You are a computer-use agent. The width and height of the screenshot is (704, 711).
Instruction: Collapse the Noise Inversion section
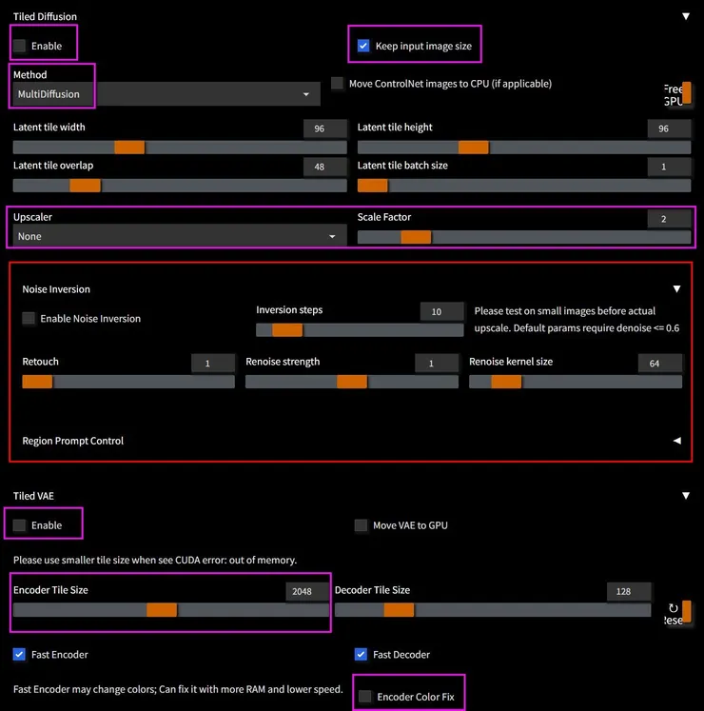point(676,289)
